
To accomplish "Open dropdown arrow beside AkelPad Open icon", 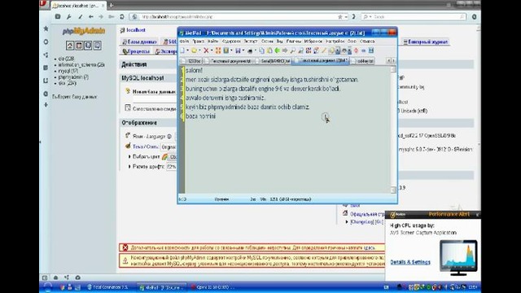I will tap(199, 50).
